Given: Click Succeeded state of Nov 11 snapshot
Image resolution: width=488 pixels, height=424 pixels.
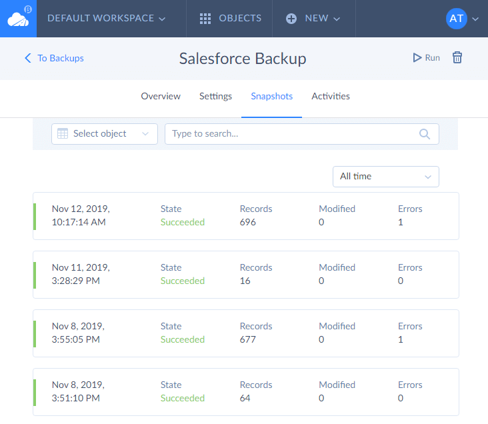Looking at the screenshot, I should point(183,281).
